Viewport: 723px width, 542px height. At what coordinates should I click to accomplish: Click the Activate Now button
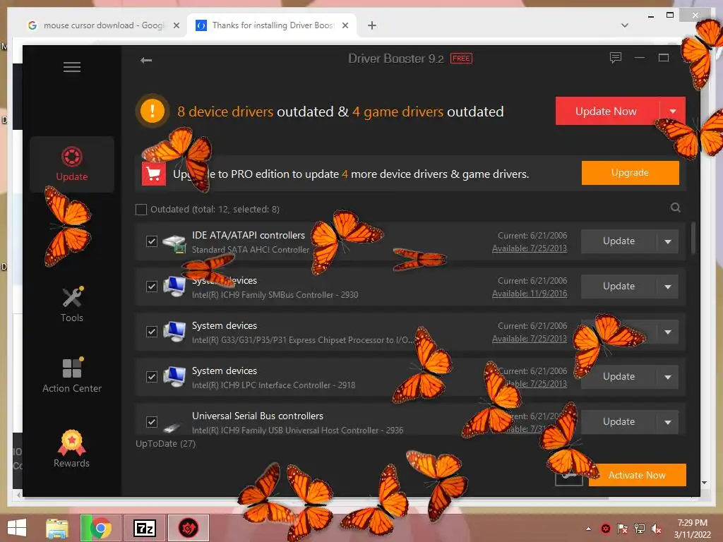tap(638, 475)
